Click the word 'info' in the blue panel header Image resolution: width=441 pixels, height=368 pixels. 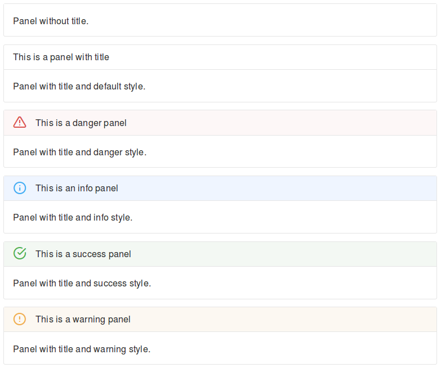coord(85,188)
